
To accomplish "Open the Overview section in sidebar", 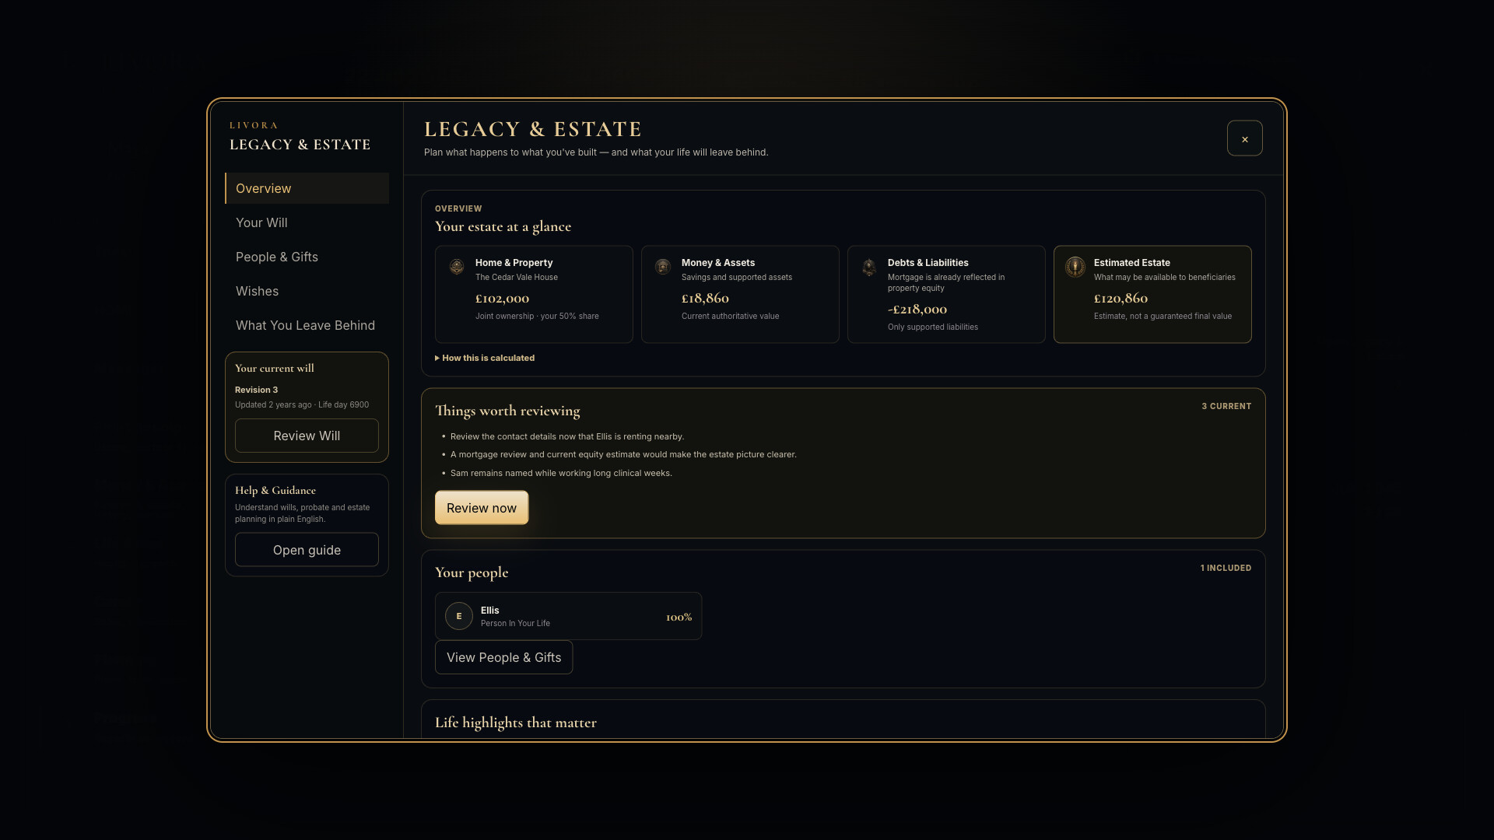I will click(x=307, y=188).
